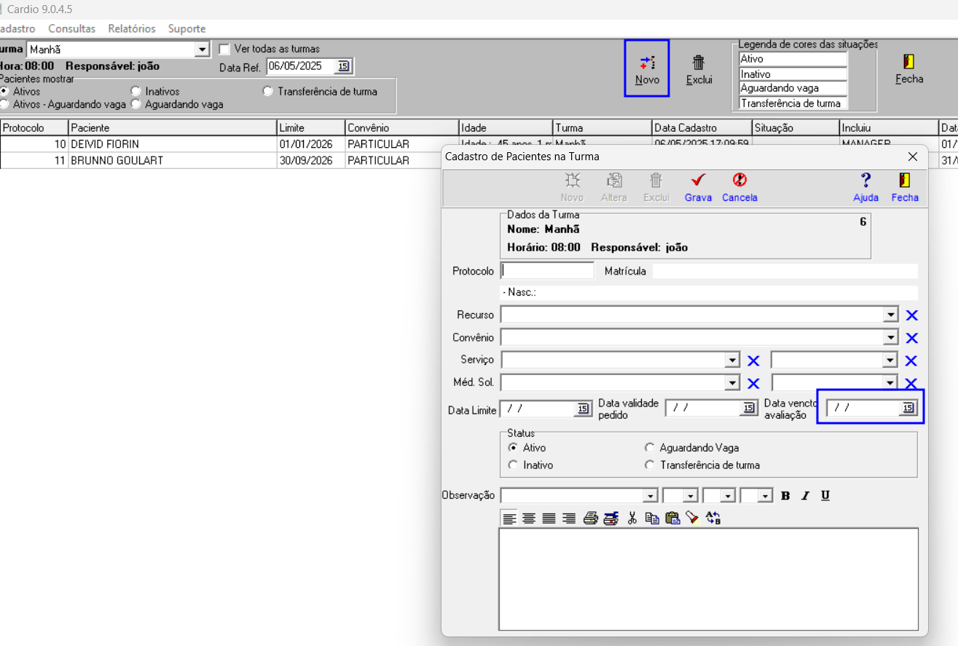Click the greyed Altera icon in dialog
The height and width of the screenshot is (646, 958).
tap(614, 187)
